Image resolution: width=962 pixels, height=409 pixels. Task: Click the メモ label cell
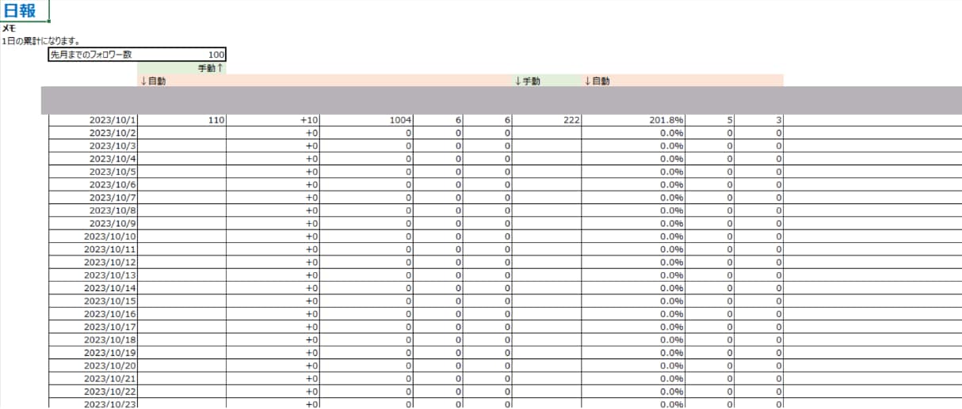[x=9, y=28]
